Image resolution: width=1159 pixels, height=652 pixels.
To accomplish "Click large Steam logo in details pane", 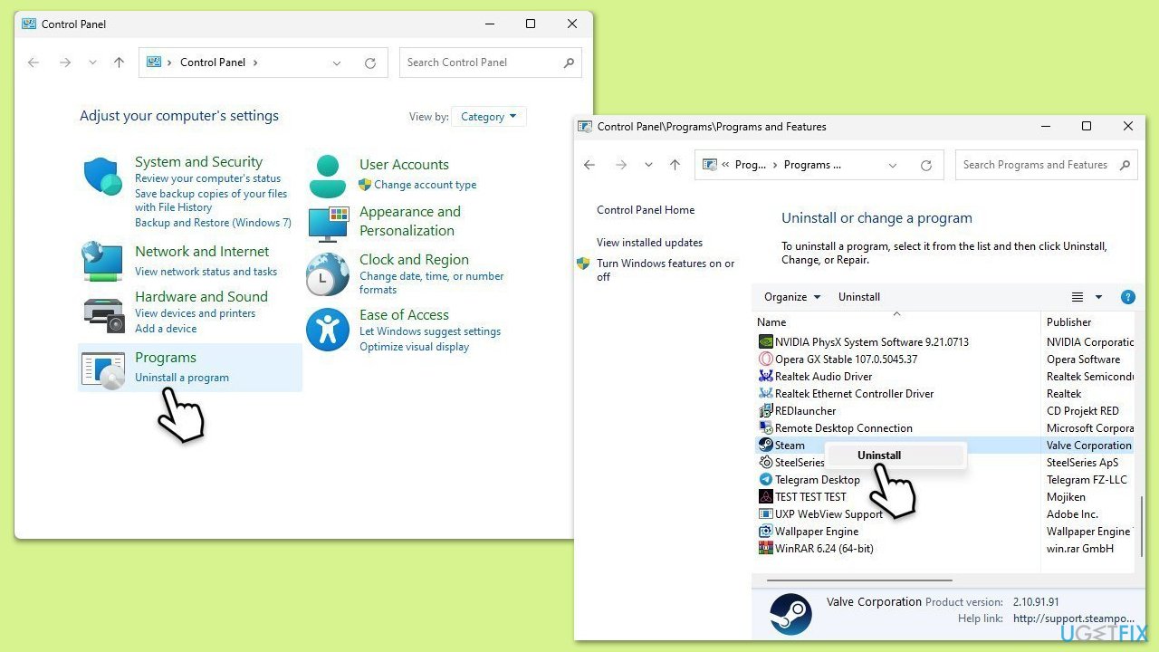I will pyautogui.click(x=790, y=614).
